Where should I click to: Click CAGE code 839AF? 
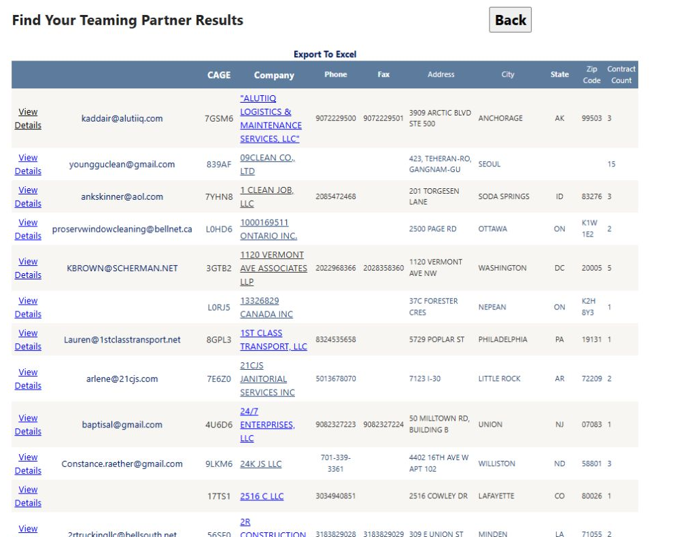pyautogui.click(x=219, y=164)
